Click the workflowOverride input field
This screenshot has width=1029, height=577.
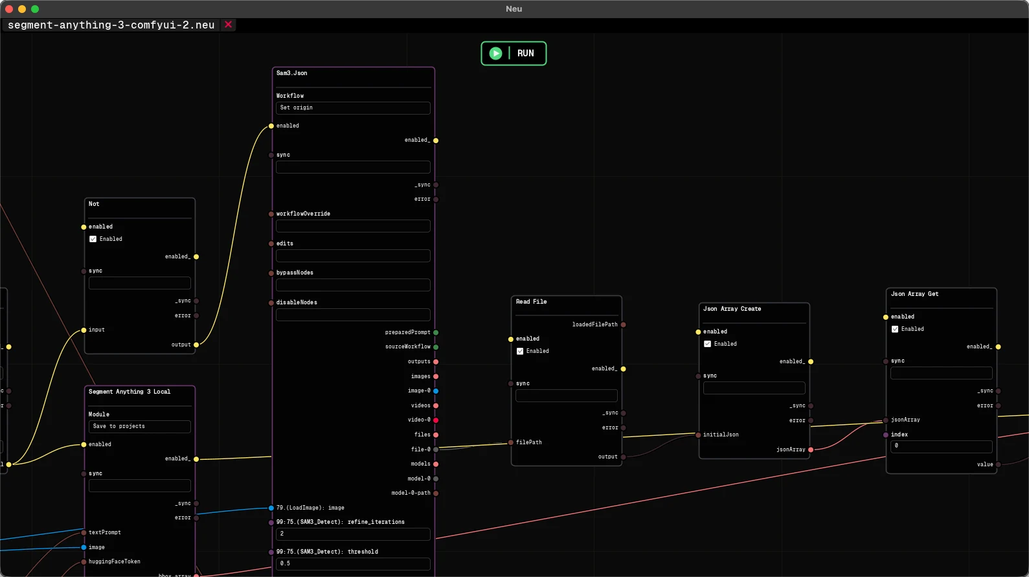click(x=353, y=226)
